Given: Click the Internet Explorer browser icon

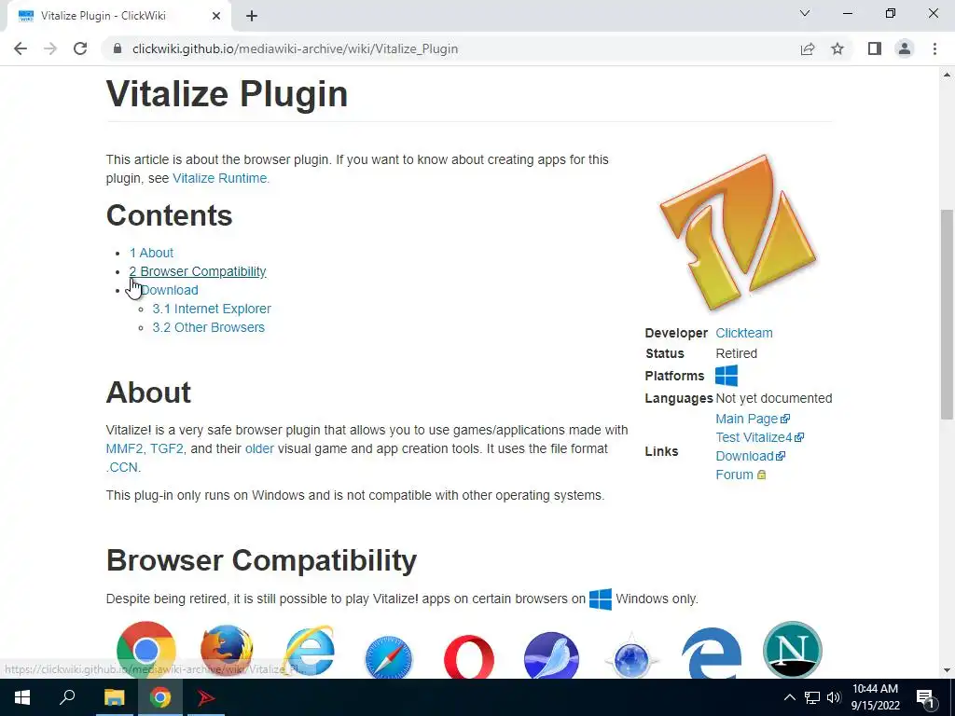Looking at the screenshot, I should [x=309, y=652].
